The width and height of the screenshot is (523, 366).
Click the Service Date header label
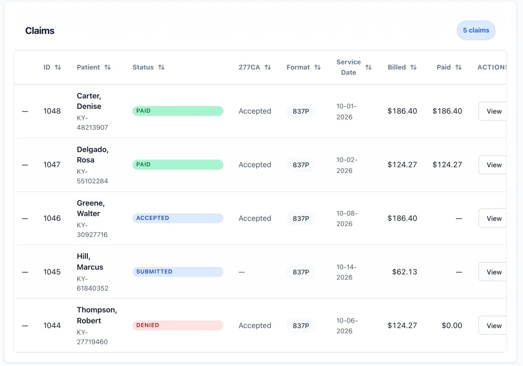[x=348, y=67]
